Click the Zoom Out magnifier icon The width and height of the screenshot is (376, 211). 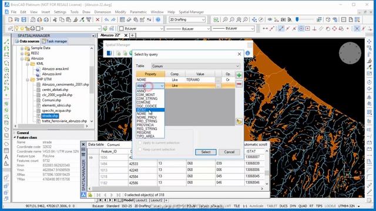(x=232, y=19)
